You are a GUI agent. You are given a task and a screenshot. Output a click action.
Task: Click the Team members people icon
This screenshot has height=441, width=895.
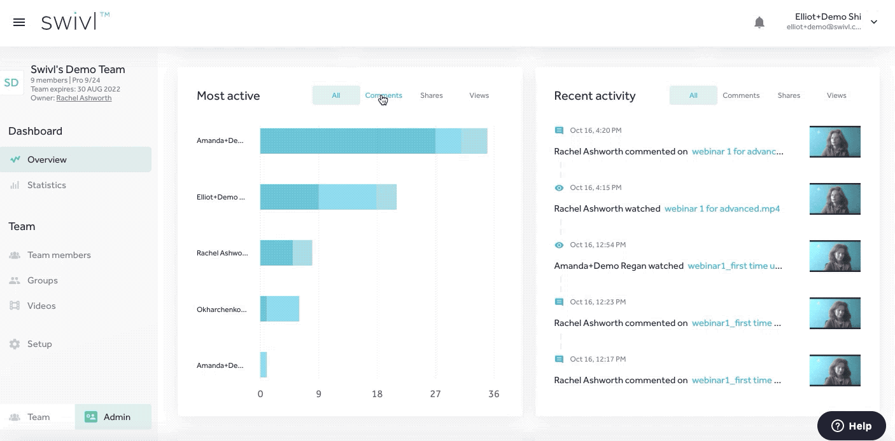[x=15, y=255]
